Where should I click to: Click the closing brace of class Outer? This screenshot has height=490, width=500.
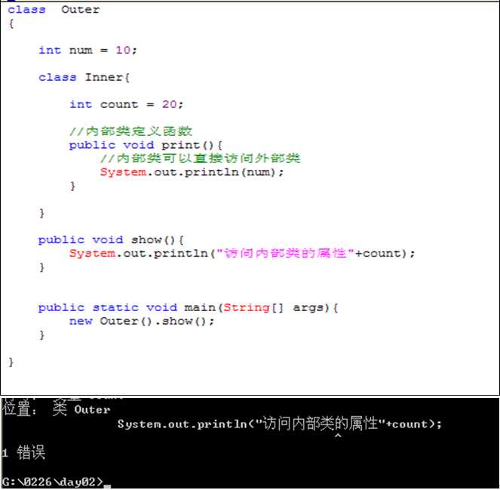(x=11, y=362)
